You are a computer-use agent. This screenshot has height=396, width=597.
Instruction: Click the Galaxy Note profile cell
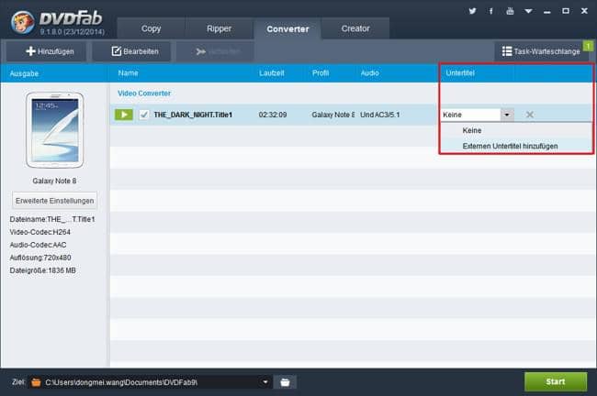pyautogui.click(x=333, y=115)
